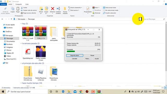Open recent locations dropdown near back arrows

(x=9, y=19)
